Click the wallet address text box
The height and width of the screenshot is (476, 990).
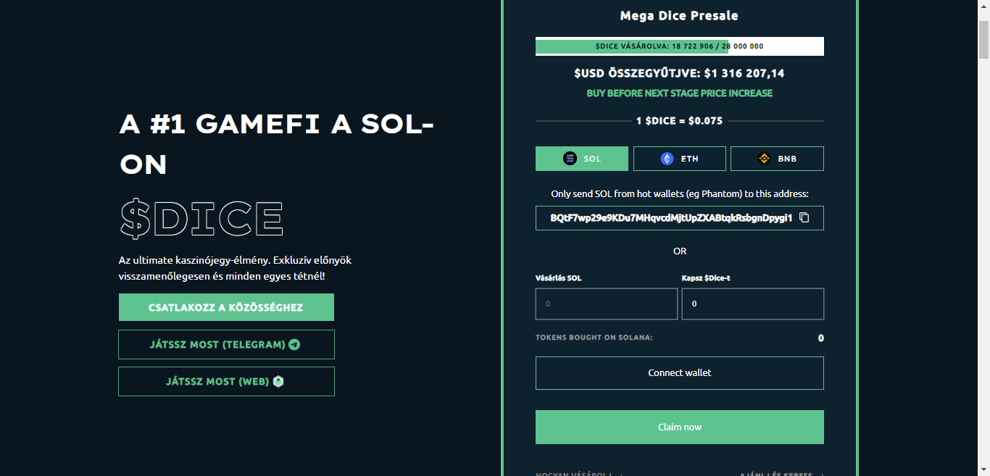pos(680,218)
